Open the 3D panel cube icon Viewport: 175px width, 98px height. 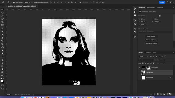coord(135,37)
